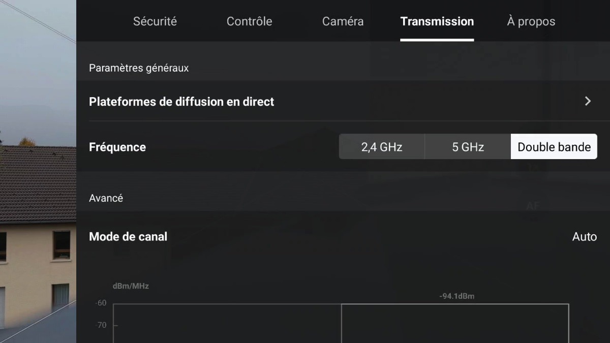Click the -60 axis tick label
The width and height of the screenshot is (610, 343).
tap(101, 303)
